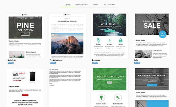This screenshot has height=107, width=176.
Task: Click the Learn More link in Clean Simple Design
Action: [17, 81]
